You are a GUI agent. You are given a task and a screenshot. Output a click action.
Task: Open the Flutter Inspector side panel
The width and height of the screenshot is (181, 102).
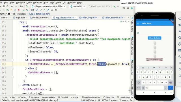[x=132, y=67]
